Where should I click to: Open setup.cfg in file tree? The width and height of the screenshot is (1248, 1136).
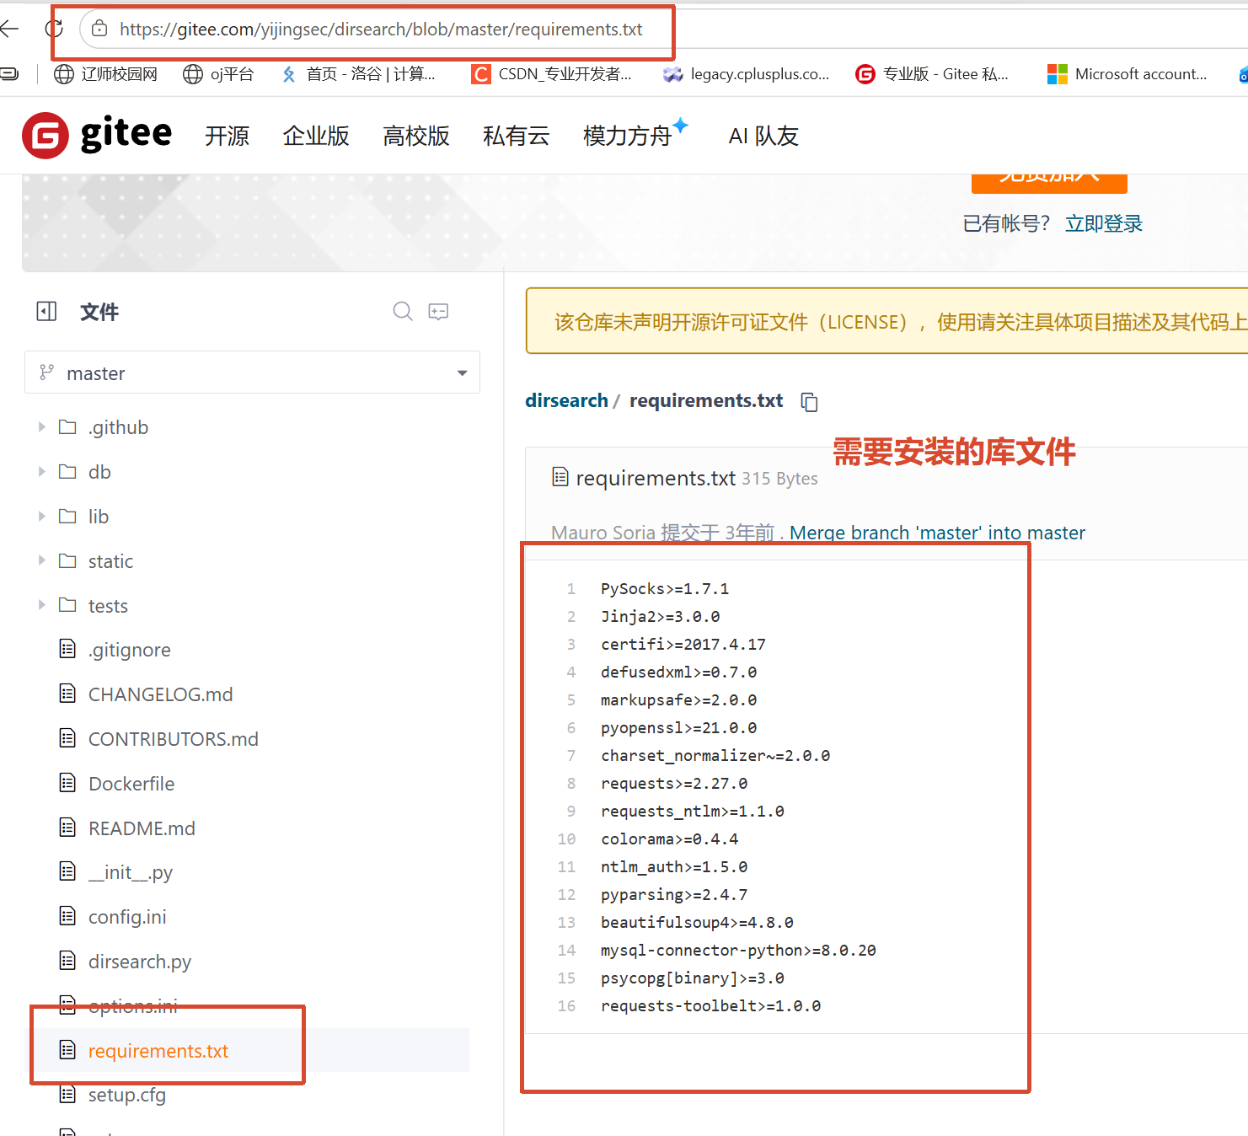(x=127, y=1095)
